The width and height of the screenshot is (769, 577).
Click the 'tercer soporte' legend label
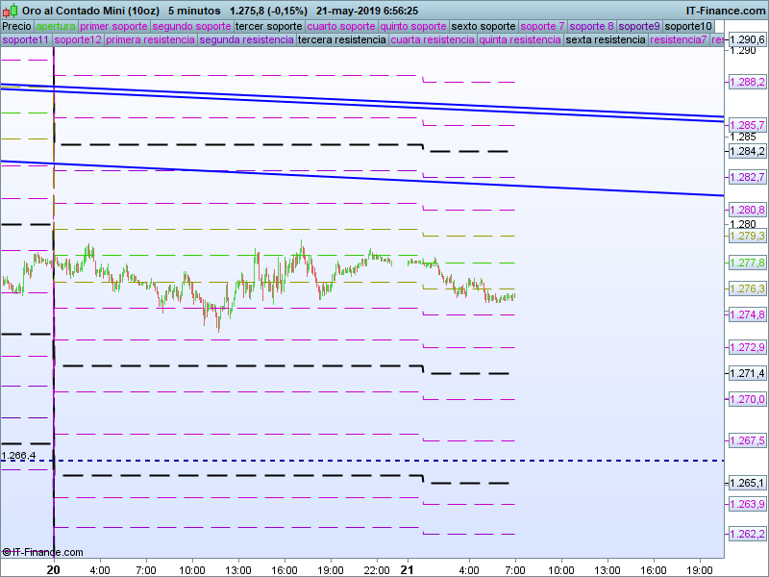268,26
